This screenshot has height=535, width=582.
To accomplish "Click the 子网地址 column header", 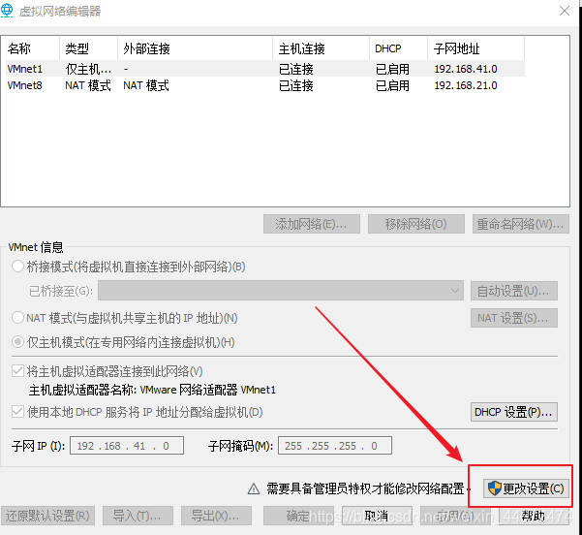I will coord(475,48).
